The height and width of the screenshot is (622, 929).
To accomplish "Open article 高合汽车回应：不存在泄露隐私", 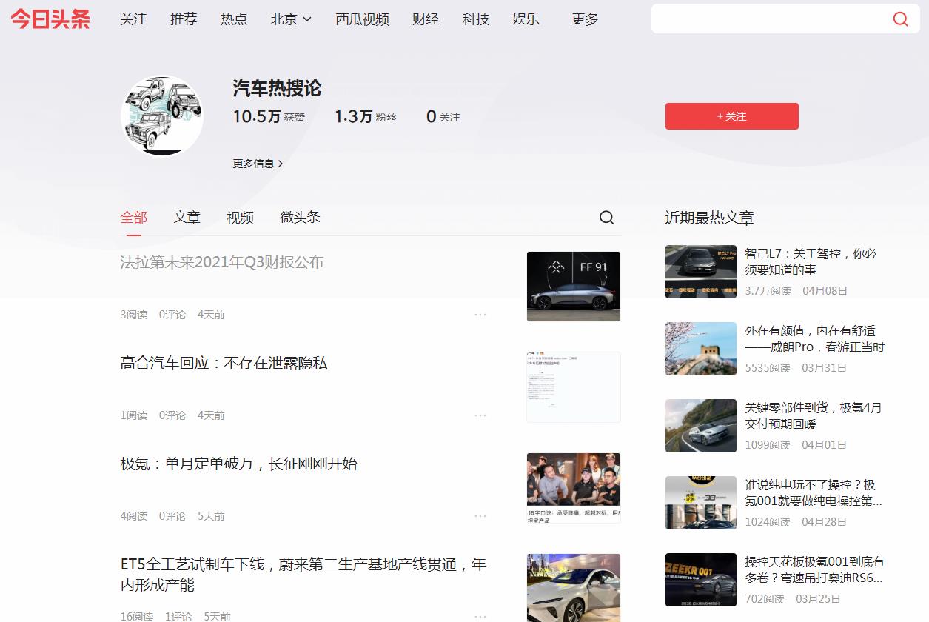I will pos(224,363).
